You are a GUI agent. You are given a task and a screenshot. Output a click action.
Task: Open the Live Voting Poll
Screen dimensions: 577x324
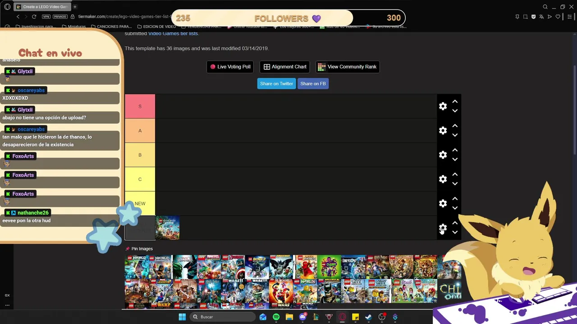[x=230, y=67]
